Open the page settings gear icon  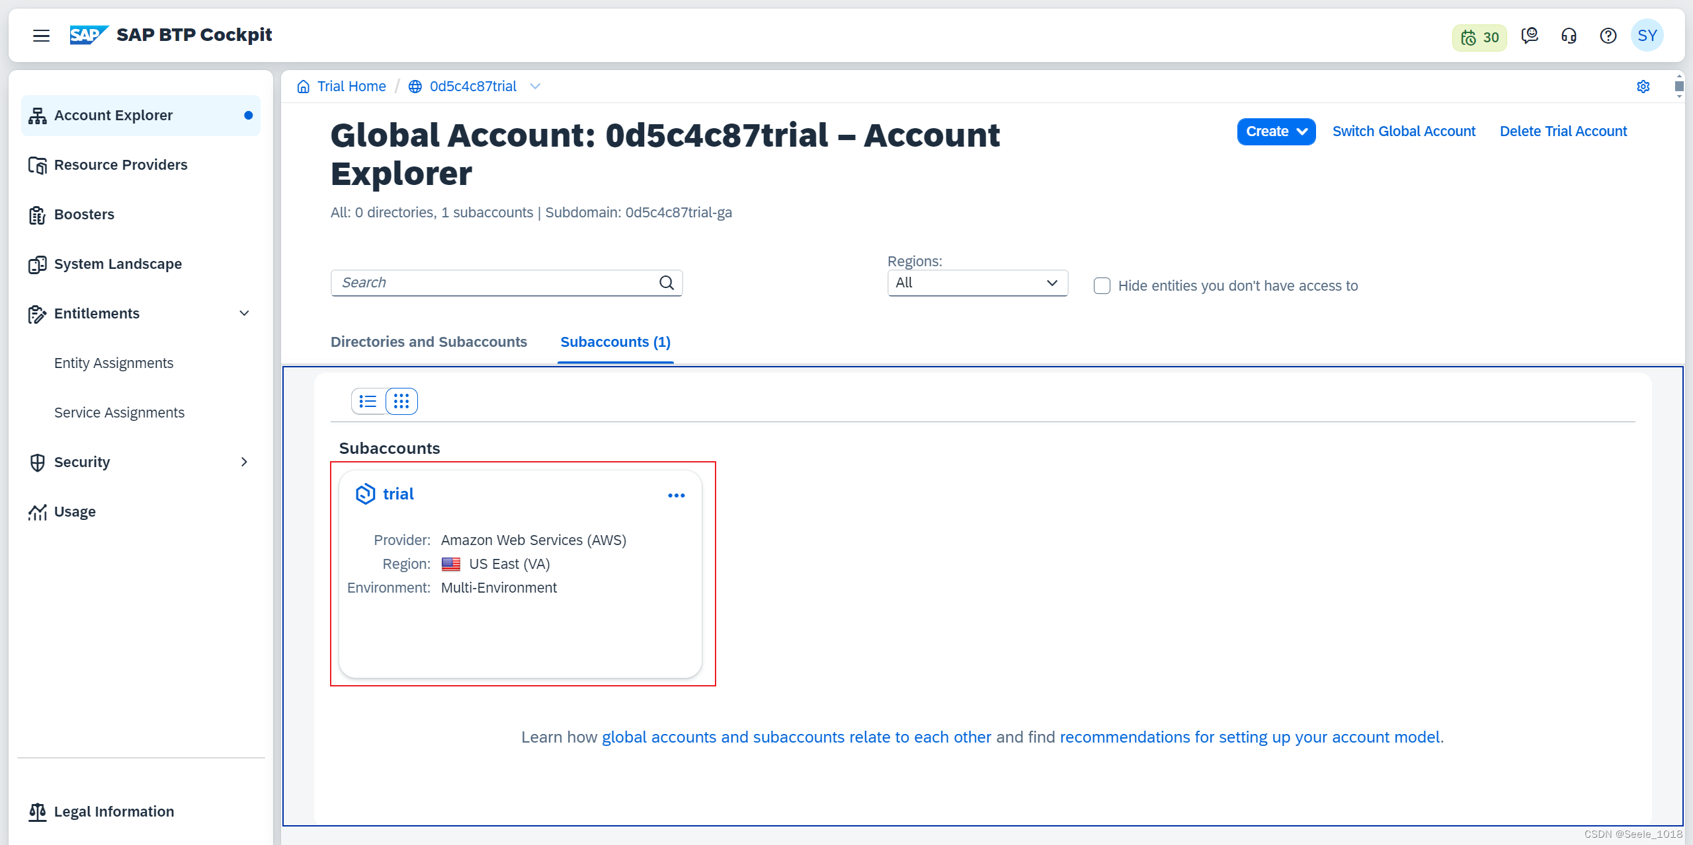[x=1643, y=87]
